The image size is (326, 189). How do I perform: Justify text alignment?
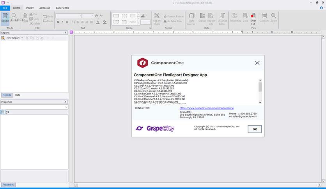(x=92, y=22)
